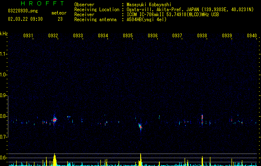
Task: Click the 0938 time marker
Action: click(202, 36)
